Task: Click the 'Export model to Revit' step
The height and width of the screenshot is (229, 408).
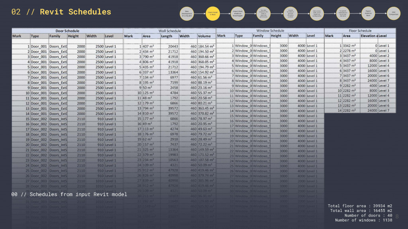Action: pos(368,13)
